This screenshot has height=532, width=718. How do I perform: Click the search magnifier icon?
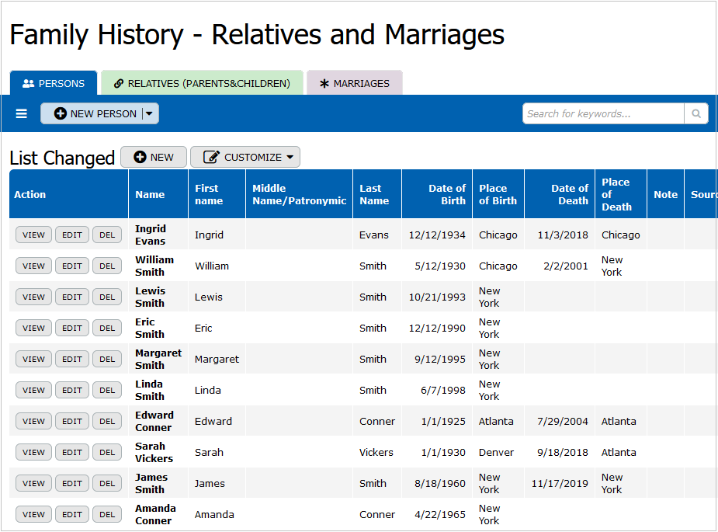(x=696, y=114)
